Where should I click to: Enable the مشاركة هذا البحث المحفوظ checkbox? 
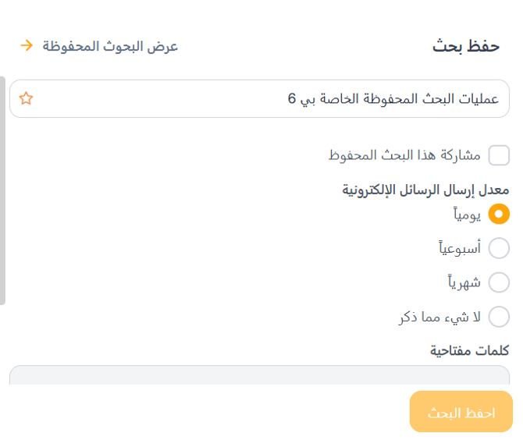499,155
